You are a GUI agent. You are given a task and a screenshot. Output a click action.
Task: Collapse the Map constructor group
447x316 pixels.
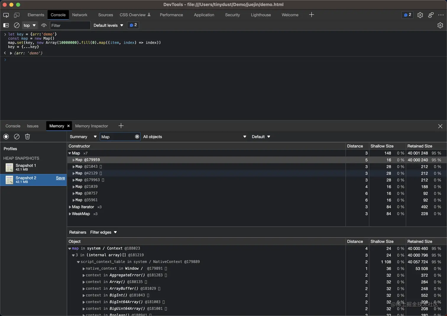click(70, 153)
